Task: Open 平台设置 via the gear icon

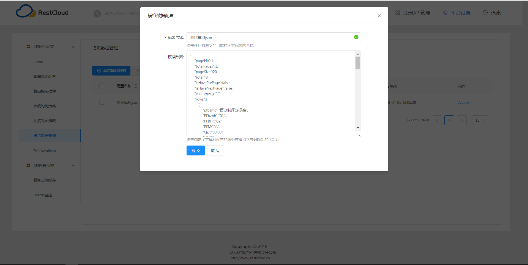Action: click(445, 13)
